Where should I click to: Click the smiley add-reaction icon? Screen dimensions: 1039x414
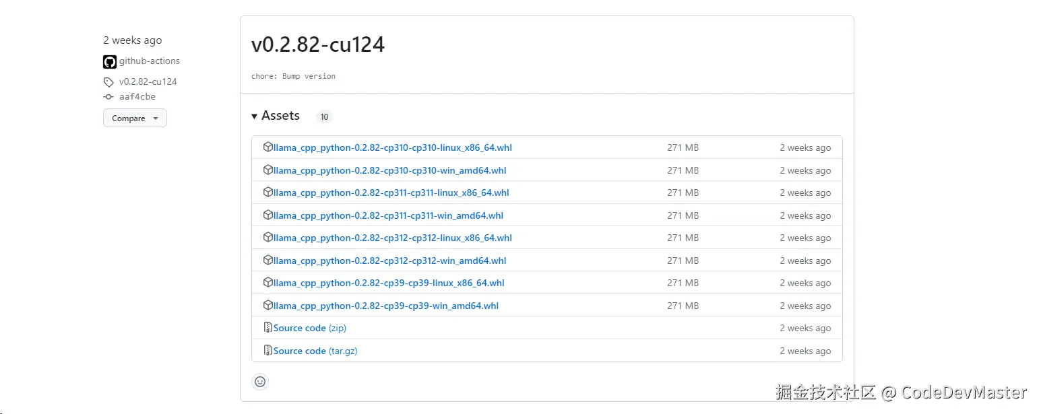[260, 382]
